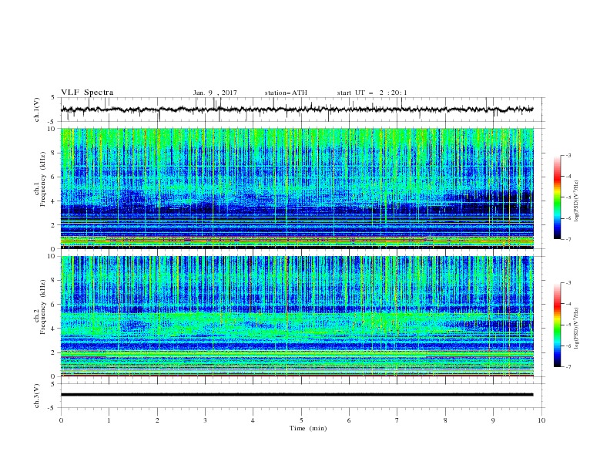Click the "-7" value on ch.2 color bar
610x472 pixels.
[568, 366]
